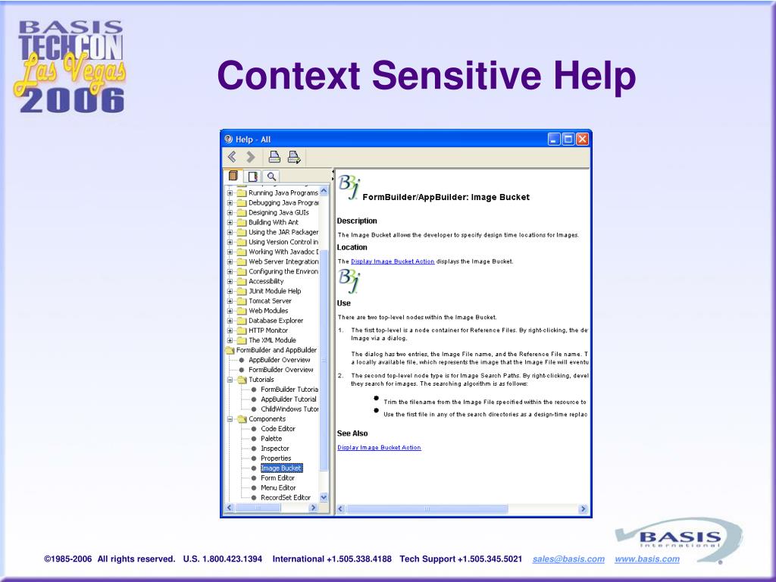Click the BBj logo above the Use heading

349,281
